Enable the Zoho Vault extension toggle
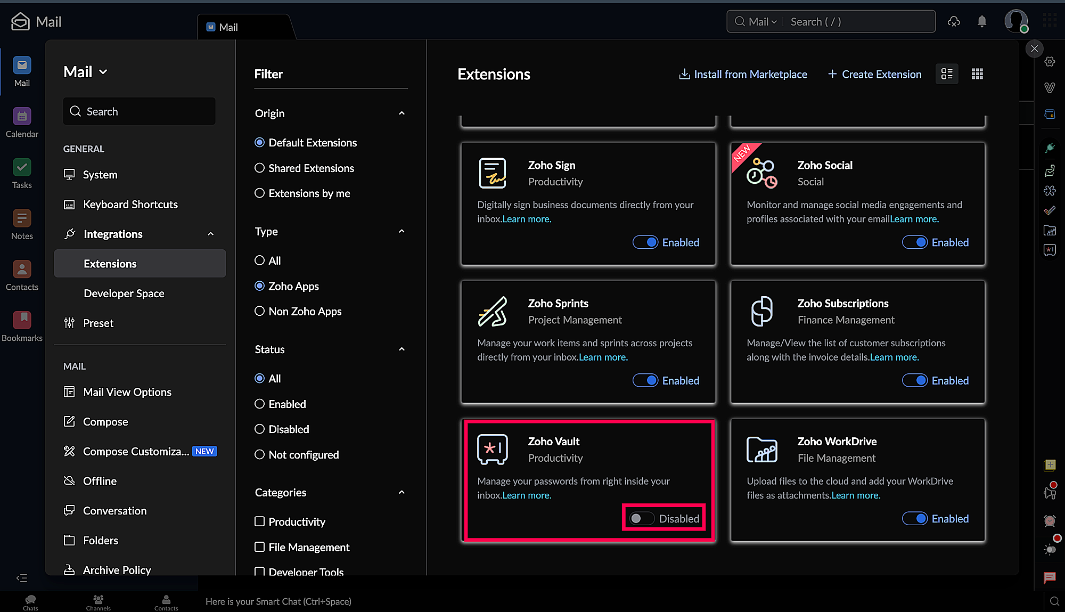Screen dimensions: 1065x612 [x=642, y=518]
